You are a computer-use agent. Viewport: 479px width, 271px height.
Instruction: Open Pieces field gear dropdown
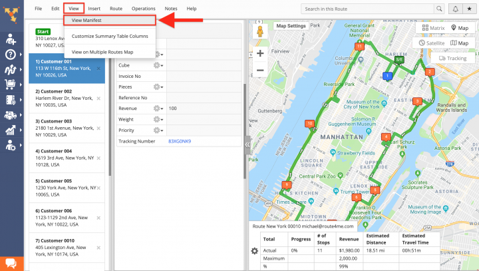(x=158, y=87)
